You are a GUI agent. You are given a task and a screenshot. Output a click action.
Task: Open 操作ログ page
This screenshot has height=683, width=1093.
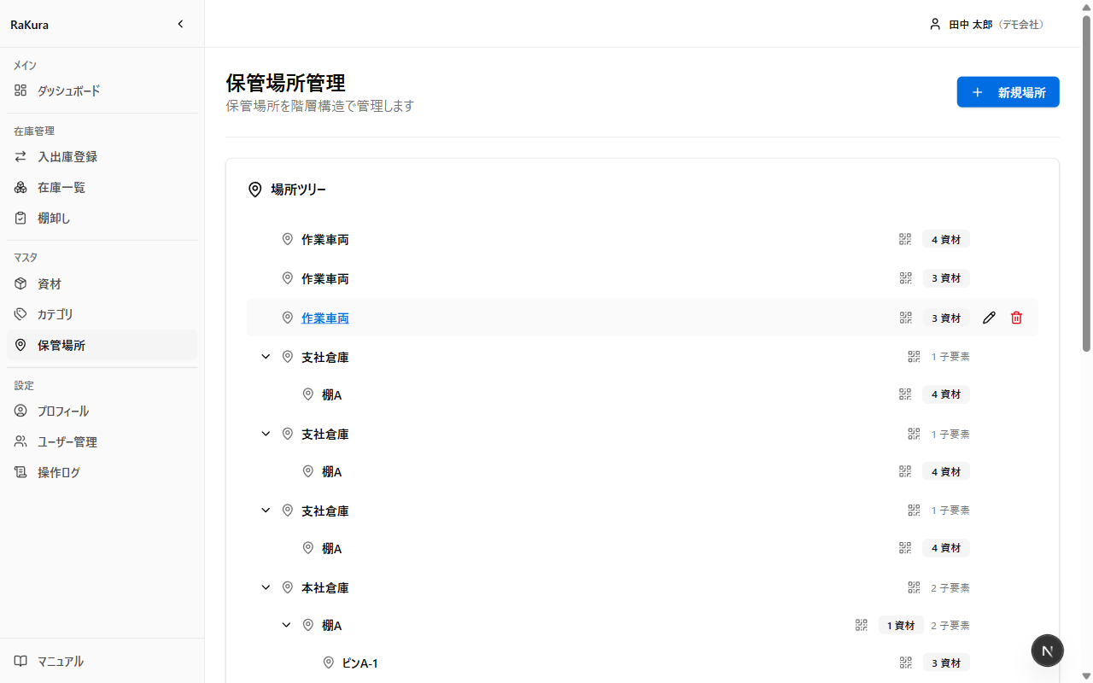[x=102, y=473]
